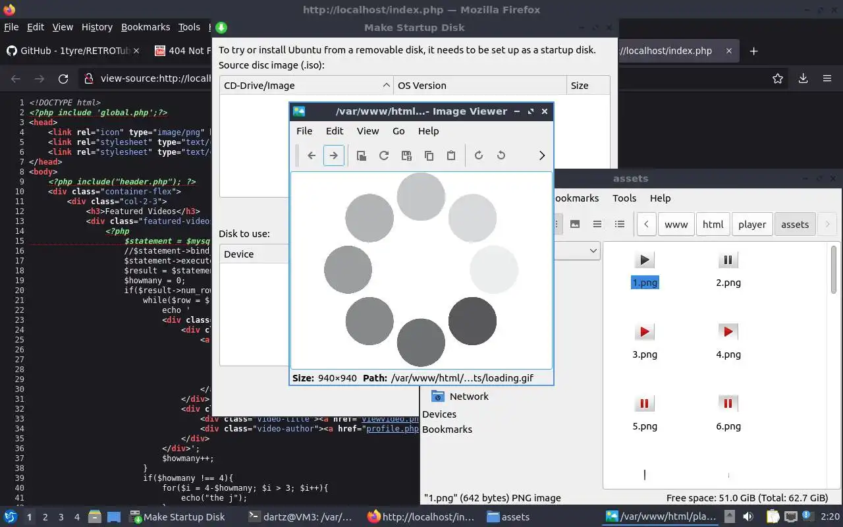Open Help menu in assets file manager
The image size is (843, 527).
click(660, 198)
